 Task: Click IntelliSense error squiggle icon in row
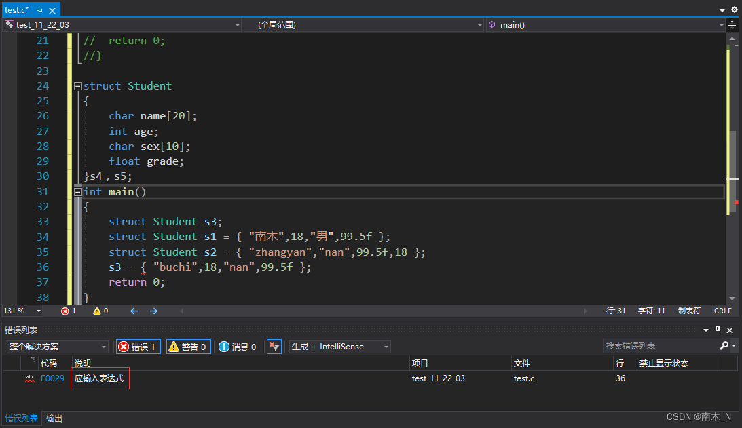coord(30,378)
